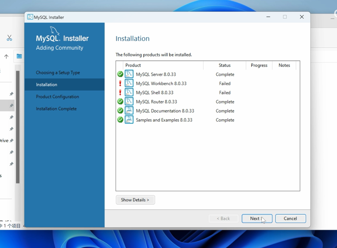Click the MySQL Installer title bar icon

point(30,17)
